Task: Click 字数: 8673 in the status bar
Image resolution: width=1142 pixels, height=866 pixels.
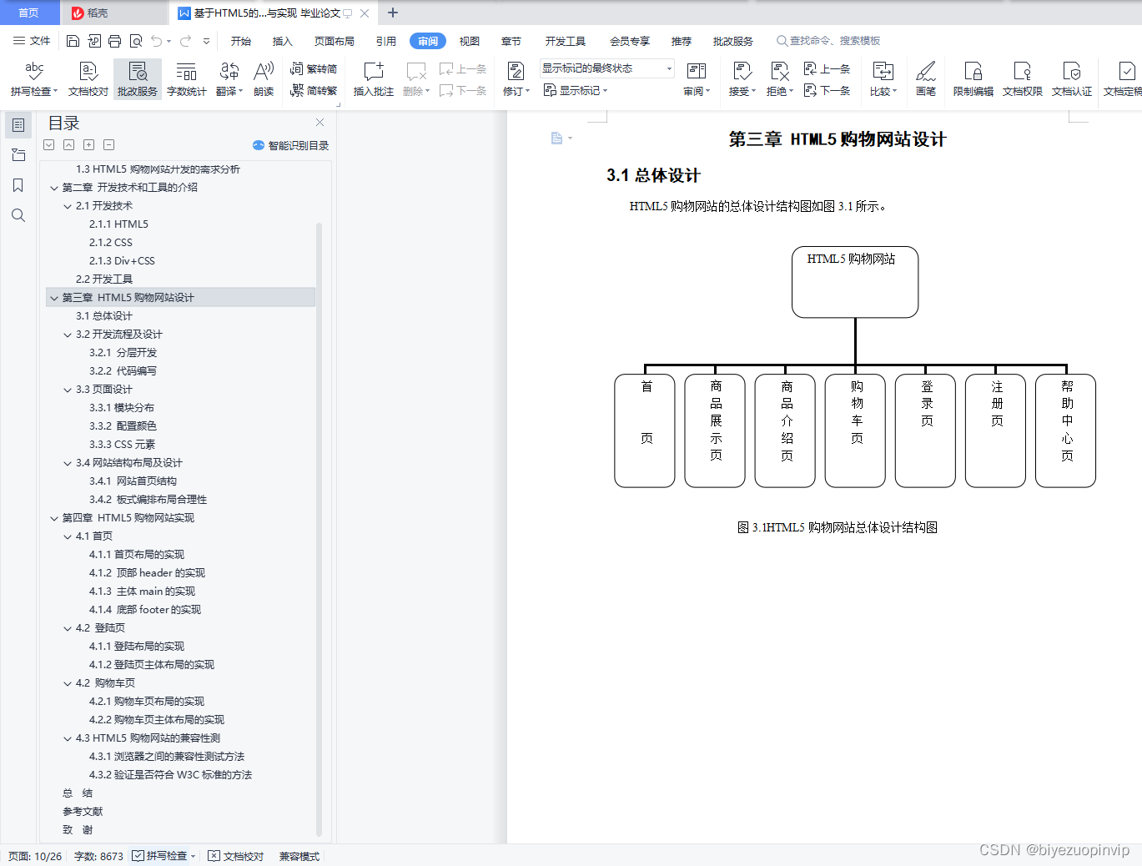Action: click(x=98, y=856)
